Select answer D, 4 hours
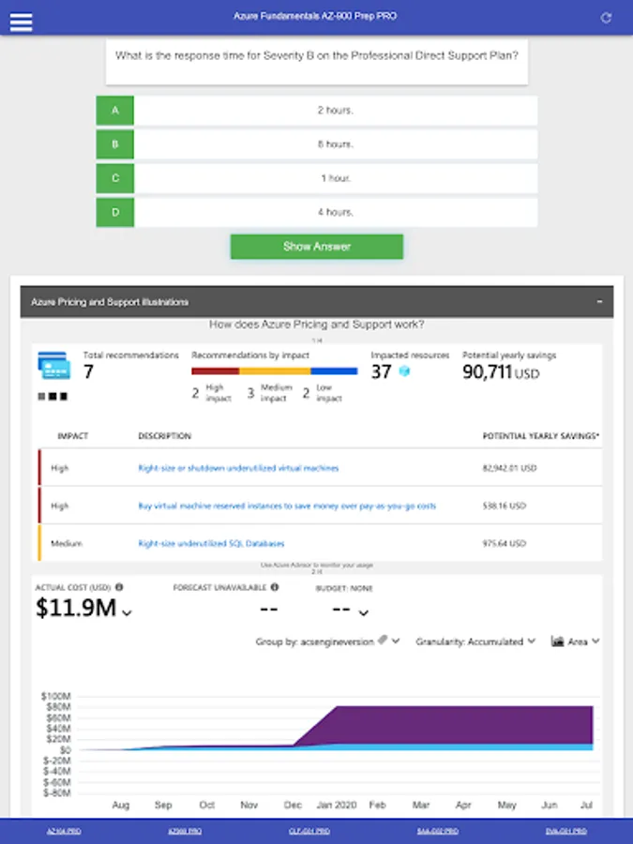This screenshot has height=844, width=633. (317, 212)
